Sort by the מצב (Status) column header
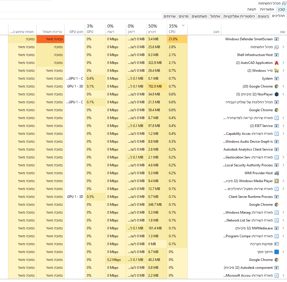 [x=204, y=29]
